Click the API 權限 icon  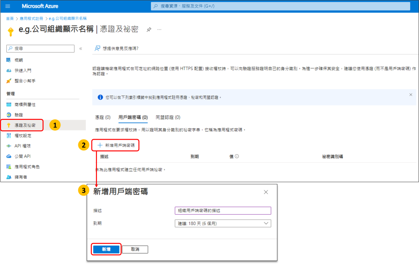8,146
